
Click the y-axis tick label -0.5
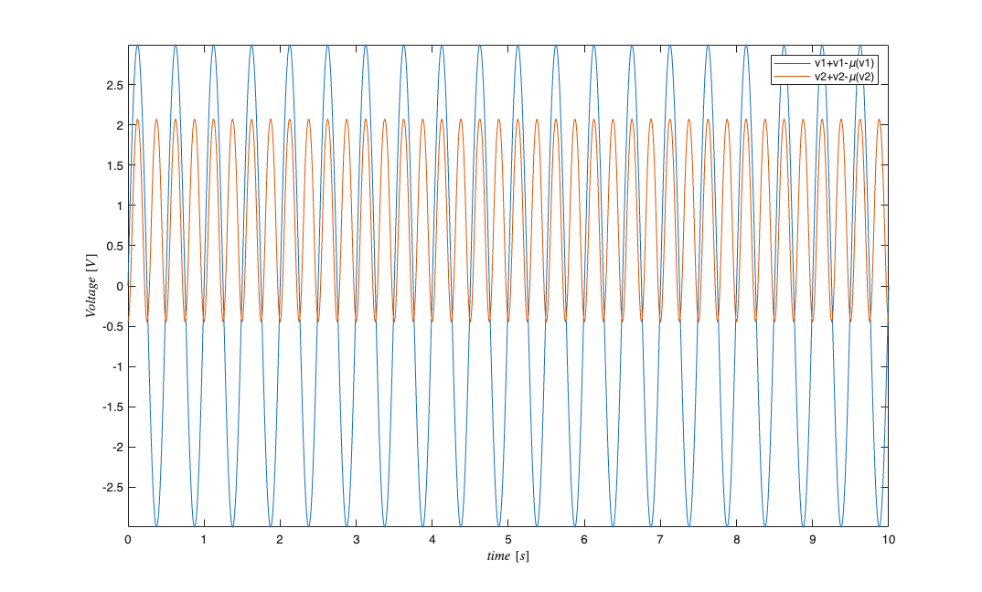pyautogui.click(x=112, y=327)
